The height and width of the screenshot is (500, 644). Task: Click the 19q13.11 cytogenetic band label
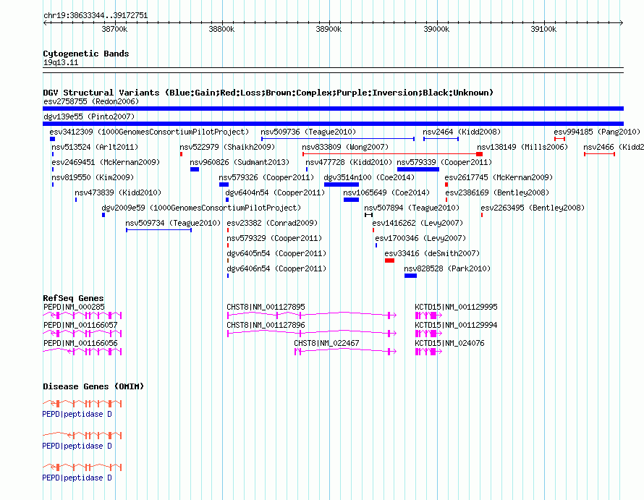coord(61,62)
